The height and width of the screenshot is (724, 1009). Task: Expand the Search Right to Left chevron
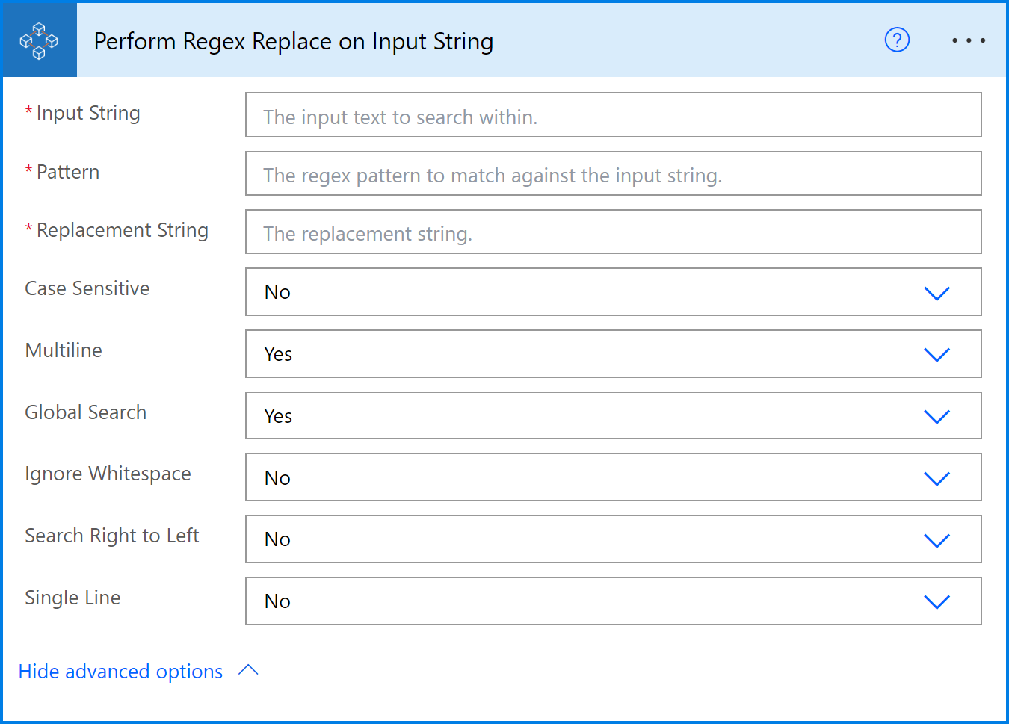[937, 540]
